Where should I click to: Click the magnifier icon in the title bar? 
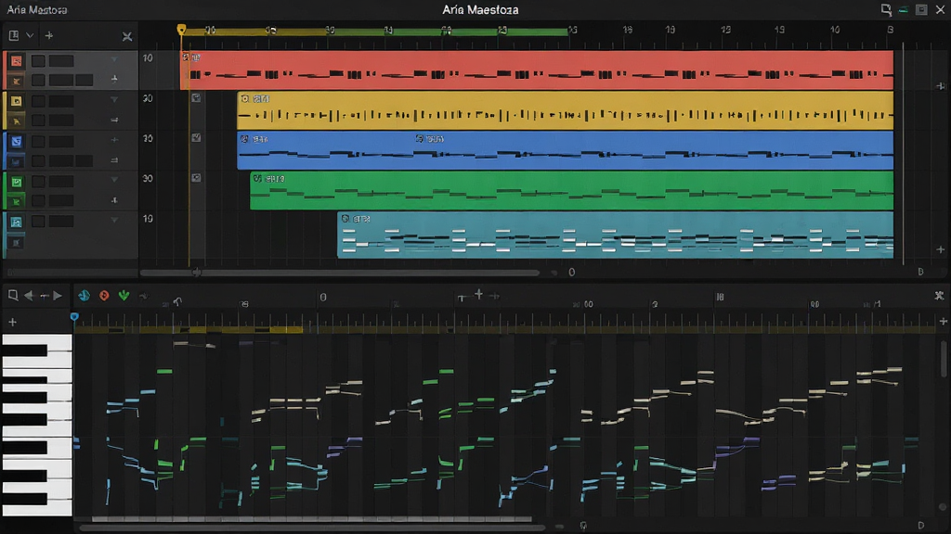(886, 9)
